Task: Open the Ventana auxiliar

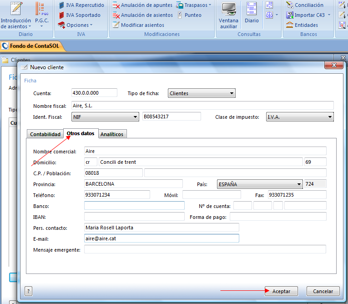Action: 228,15
